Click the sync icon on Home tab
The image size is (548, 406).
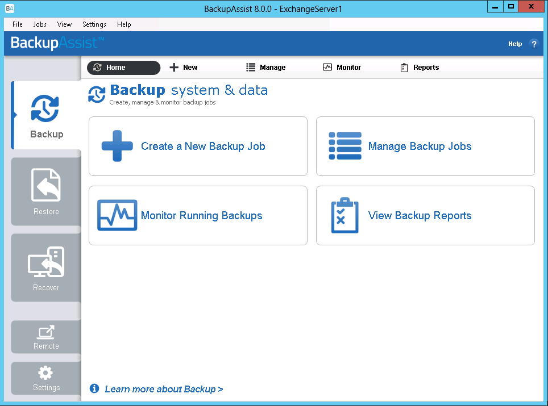click(98, 68)
